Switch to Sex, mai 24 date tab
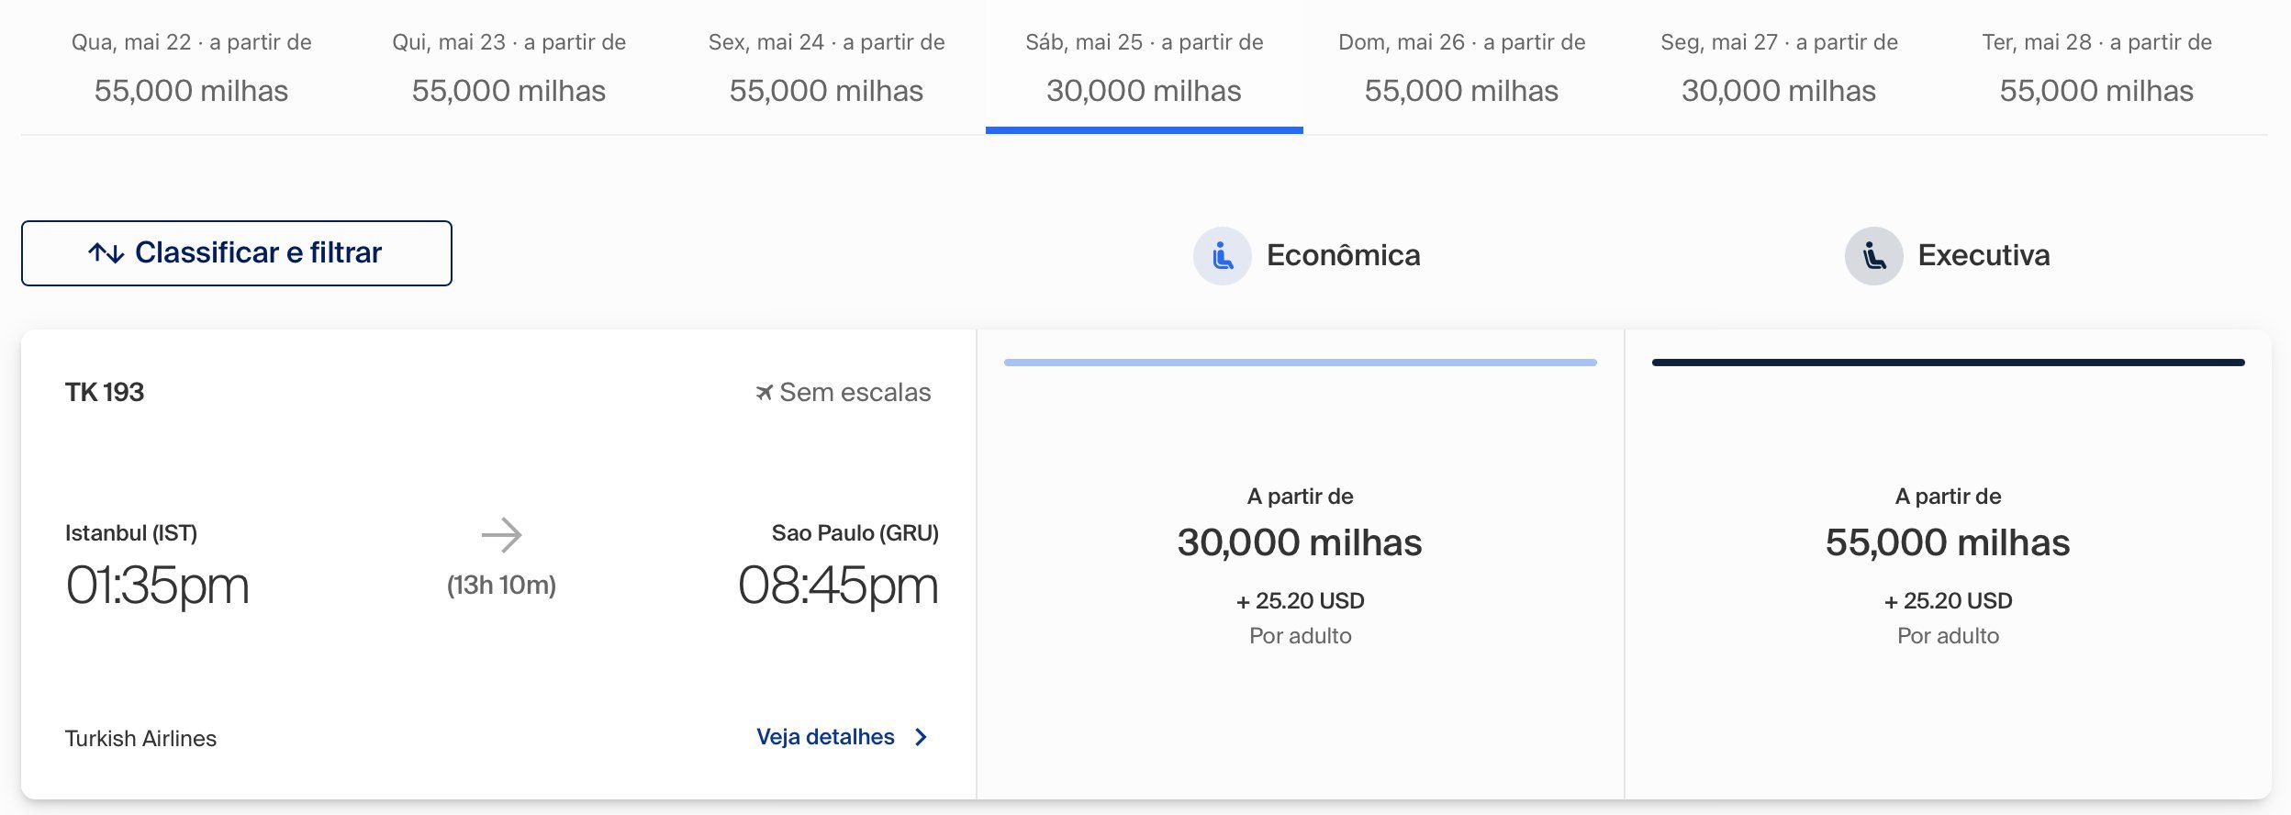 (x=826, y=67)
